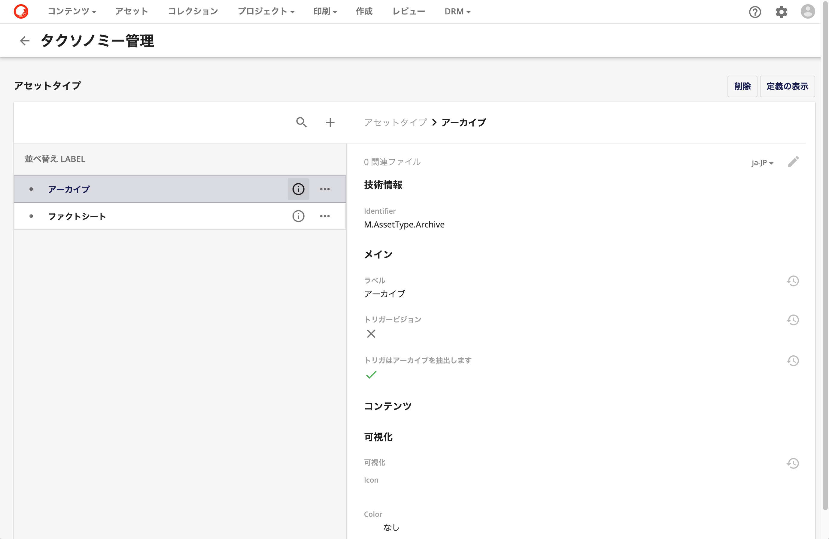
Task: Open the help question mark icon
Action: [755, 12]
